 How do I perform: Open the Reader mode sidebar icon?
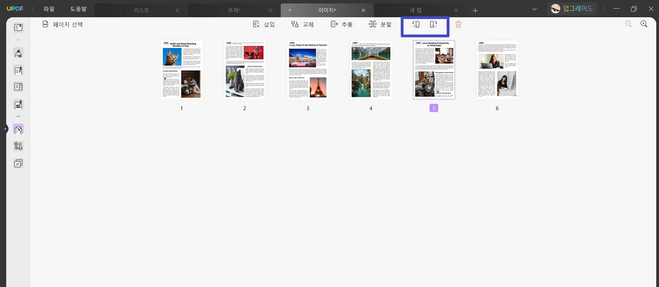coord(18,27)
